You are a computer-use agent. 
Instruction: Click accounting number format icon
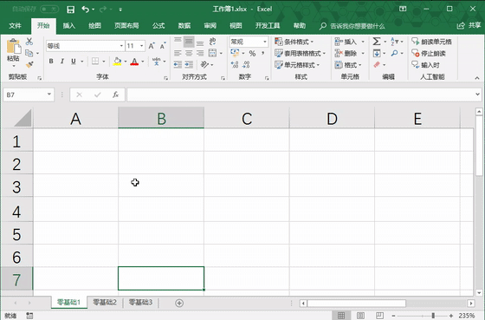pyautogui.click(x=235, y=53)
